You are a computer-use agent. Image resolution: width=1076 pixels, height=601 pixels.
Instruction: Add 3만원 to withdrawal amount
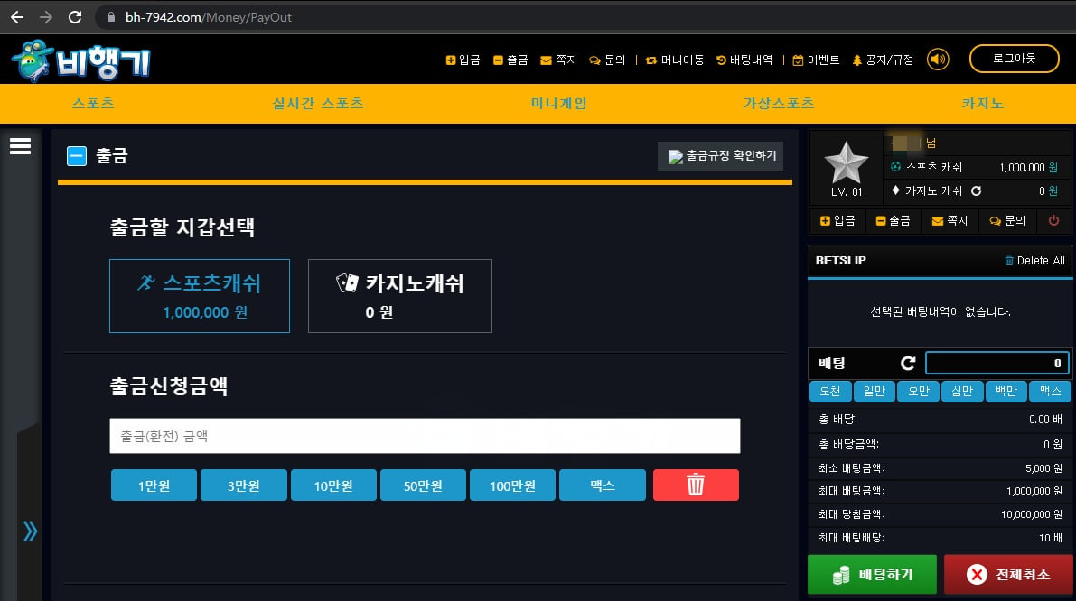pyautogui.click(x=244, y=485)
